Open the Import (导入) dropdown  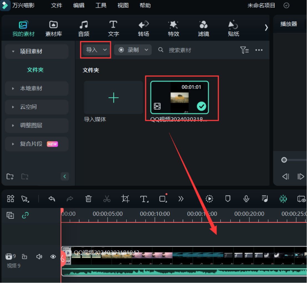tap(96, 50)
